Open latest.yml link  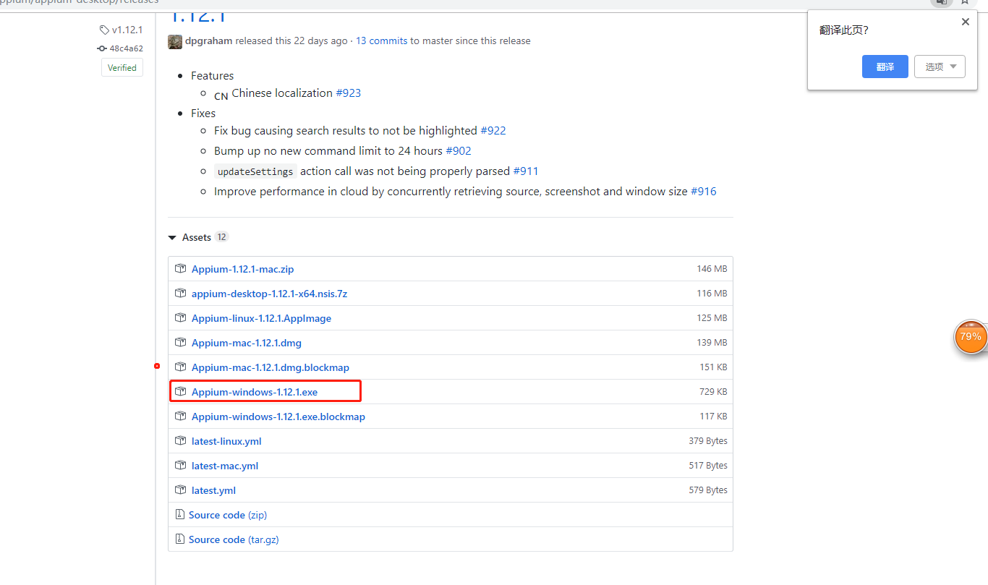tap(213, 490)
